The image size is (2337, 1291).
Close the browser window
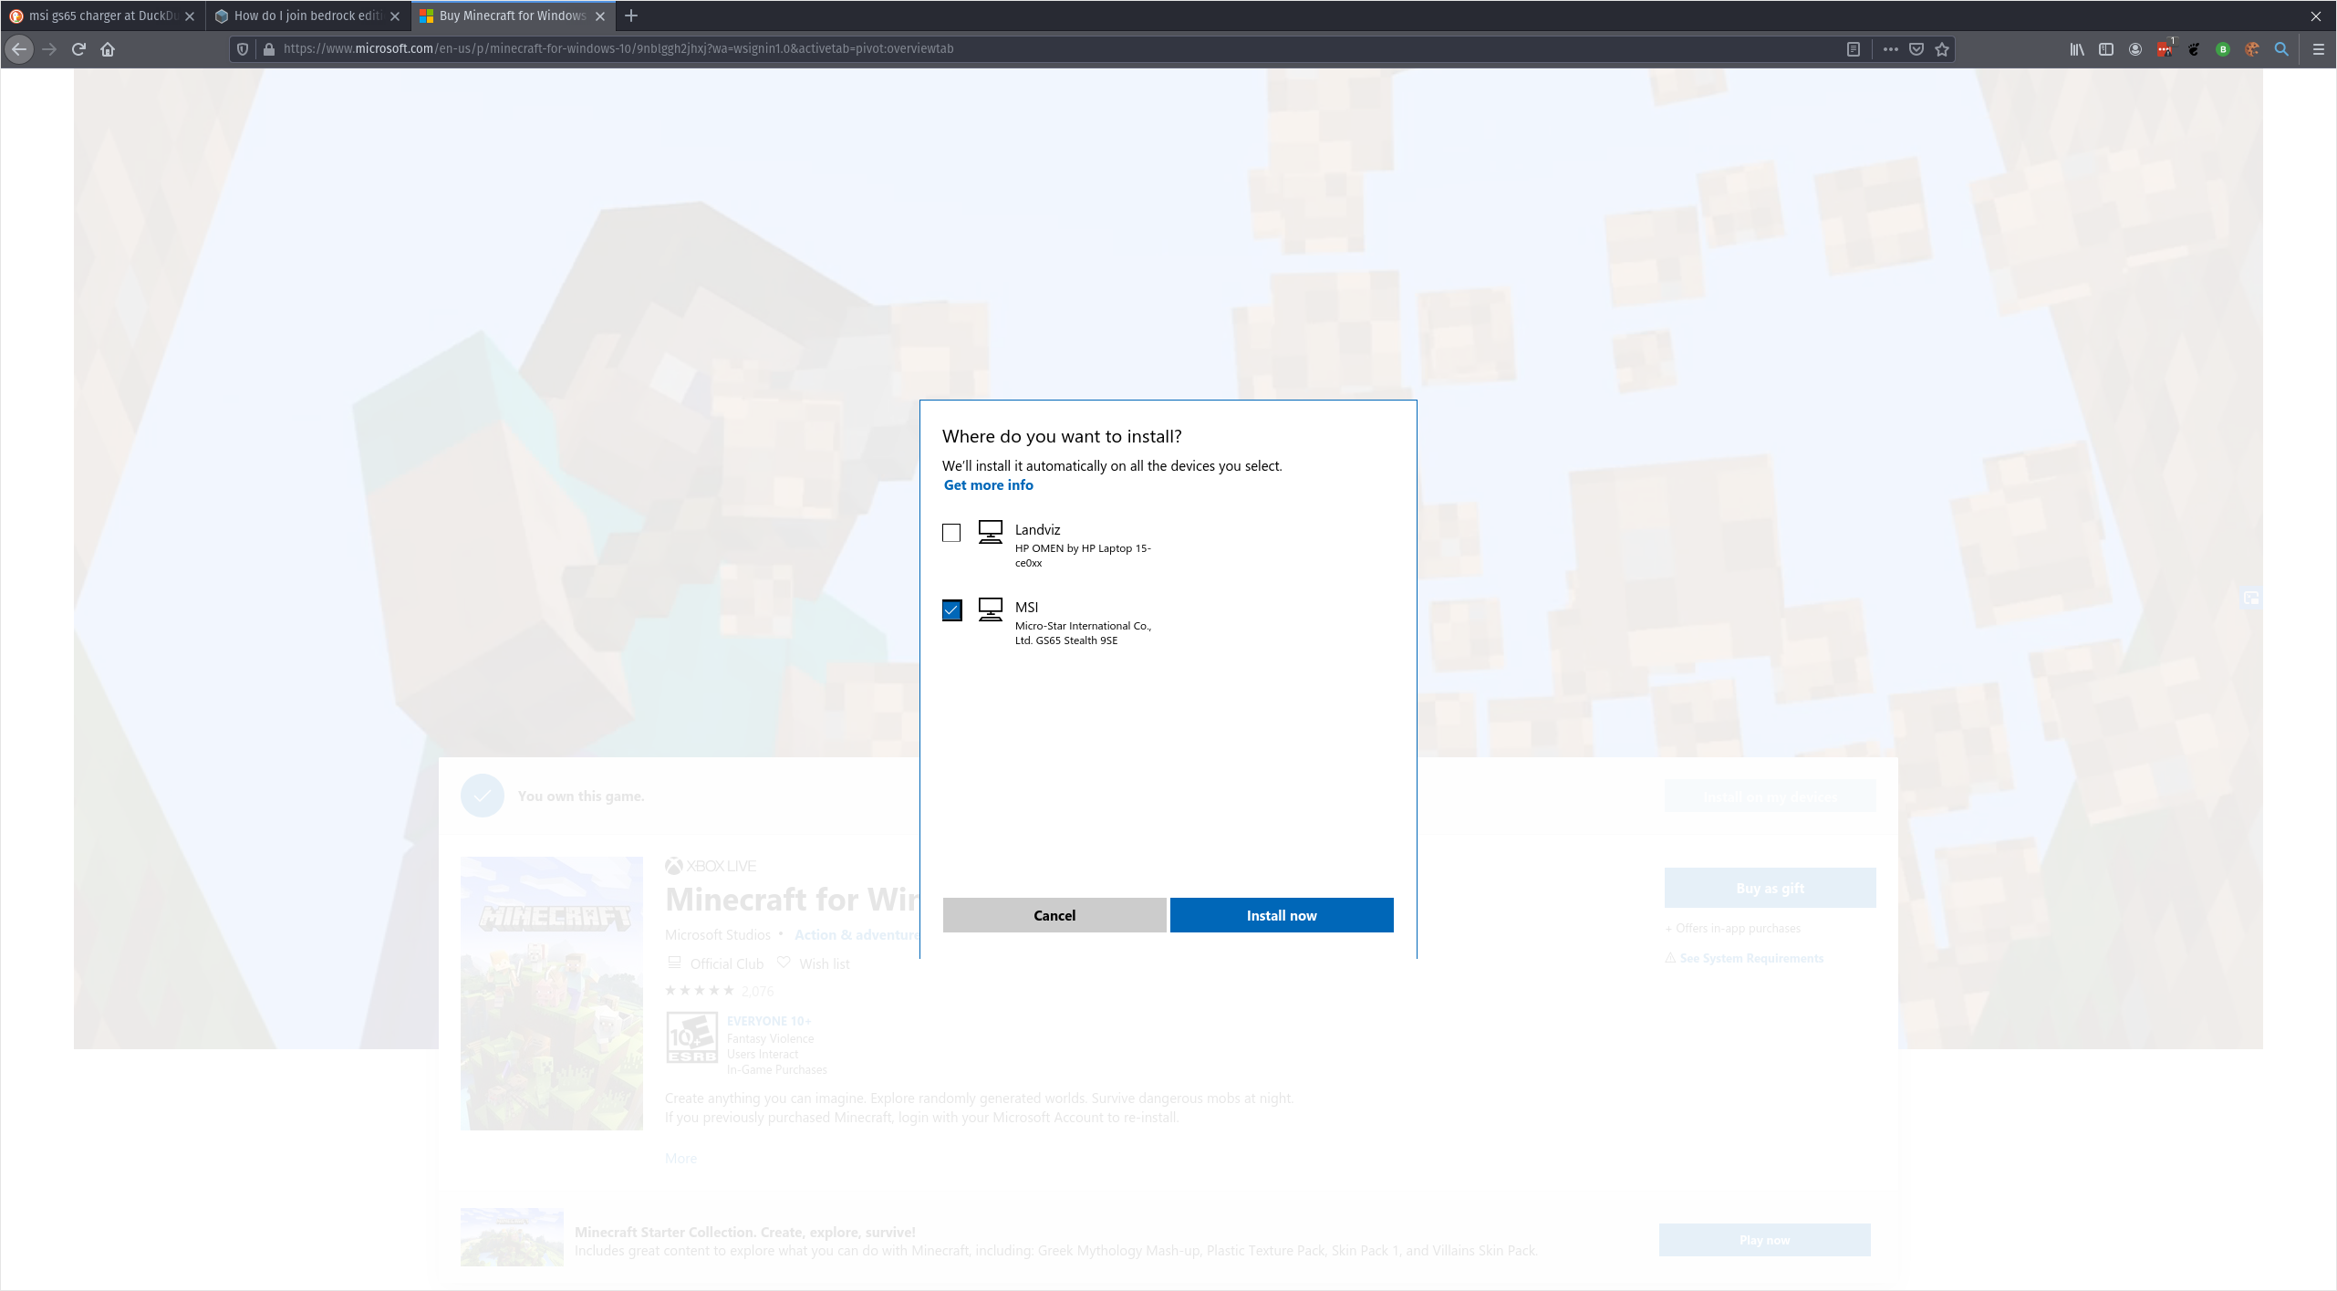[2316, 16]
